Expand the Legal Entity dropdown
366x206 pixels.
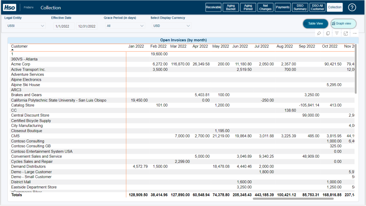[x=25, y=26]
